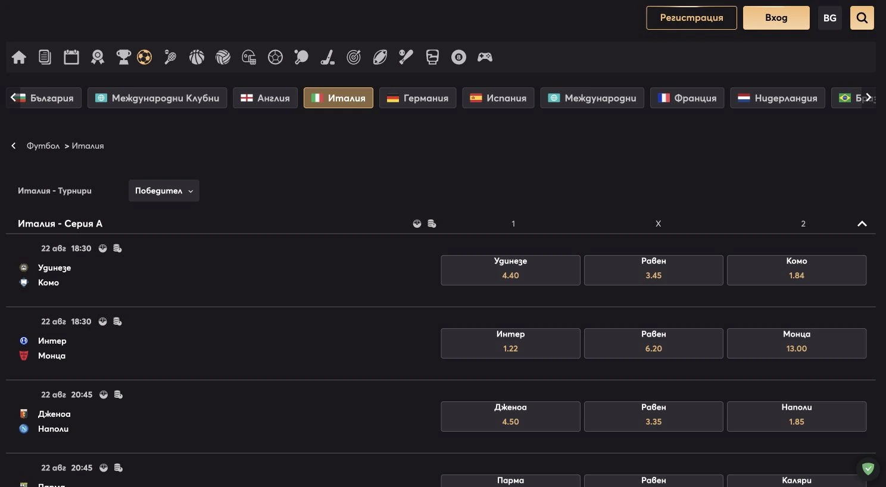Select the baseball bat icon
Viewport: 886px width, 487px height.
(x=406, y=57)
